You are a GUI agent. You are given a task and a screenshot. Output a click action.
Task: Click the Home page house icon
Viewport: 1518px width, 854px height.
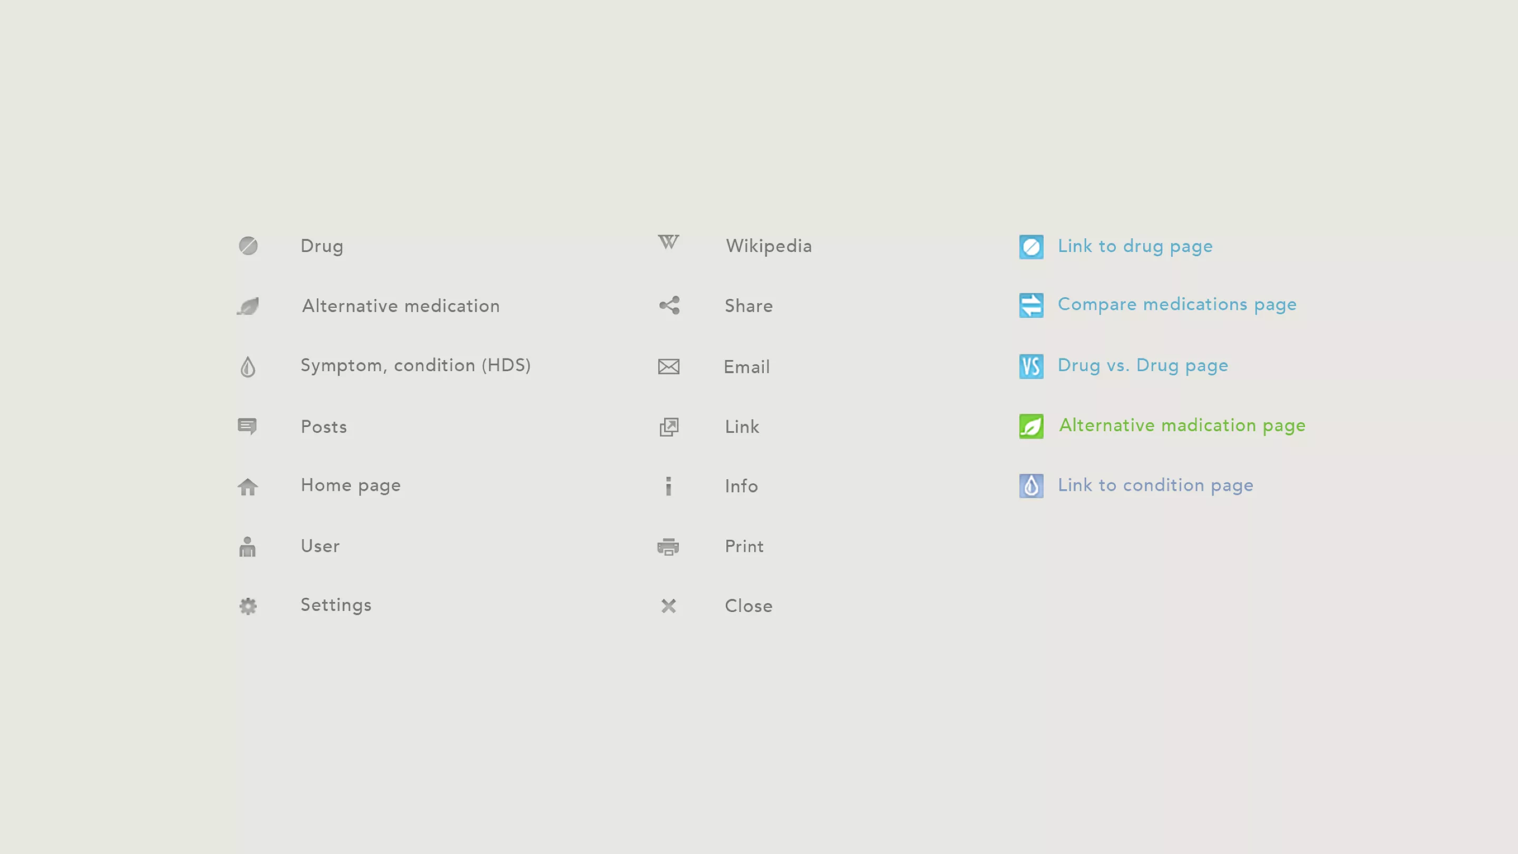coord(248,487)
